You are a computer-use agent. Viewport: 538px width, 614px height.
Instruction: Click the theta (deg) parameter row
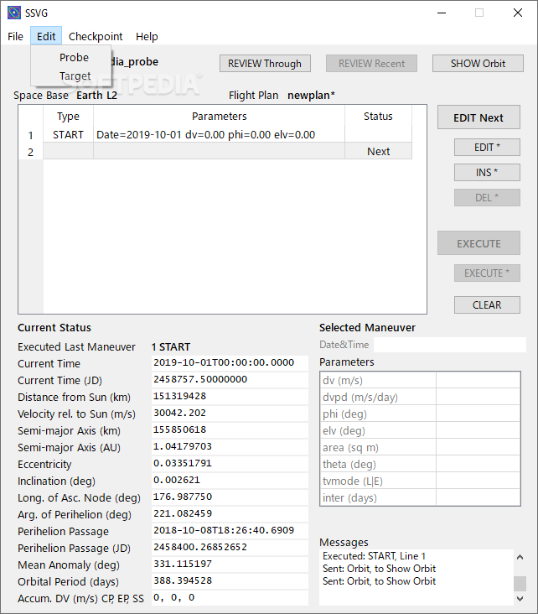point(420,465)
